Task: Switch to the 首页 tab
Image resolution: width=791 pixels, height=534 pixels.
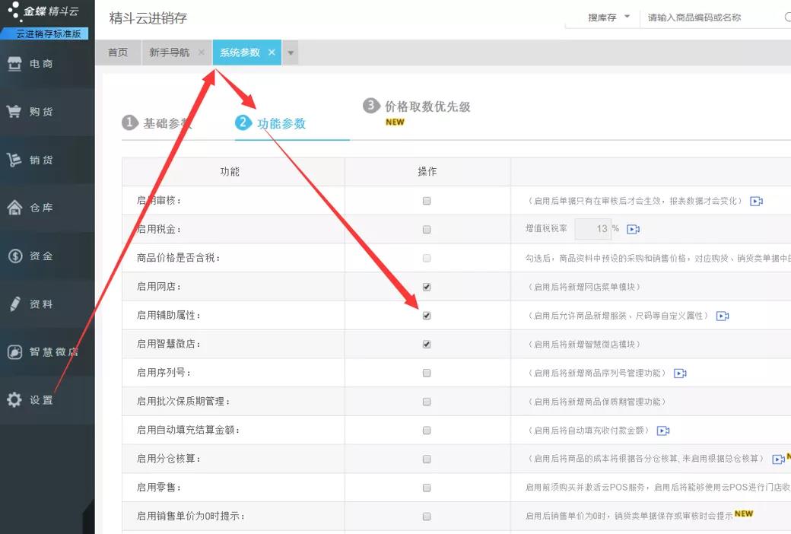Action: 118,52
